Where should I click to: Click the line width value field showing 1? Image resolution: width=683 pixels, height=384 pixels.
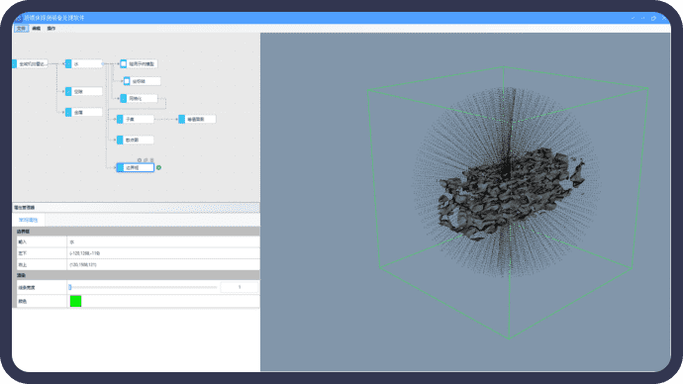point(240,287)
